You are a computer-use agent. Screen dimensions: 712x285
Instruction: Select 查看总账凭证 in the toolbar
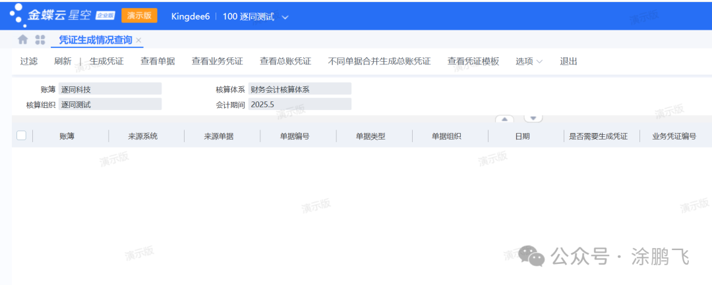285,61
